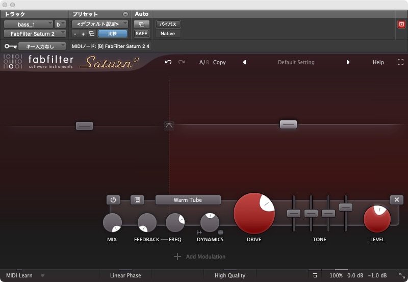The height and width of the screenshot is (282, 408).
Task: Click the undo arrow icon
Action: click(x=168, y=62)
